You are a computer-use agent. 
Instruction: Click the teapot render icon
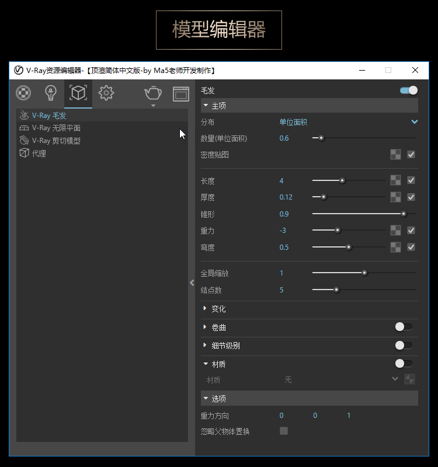153,93
